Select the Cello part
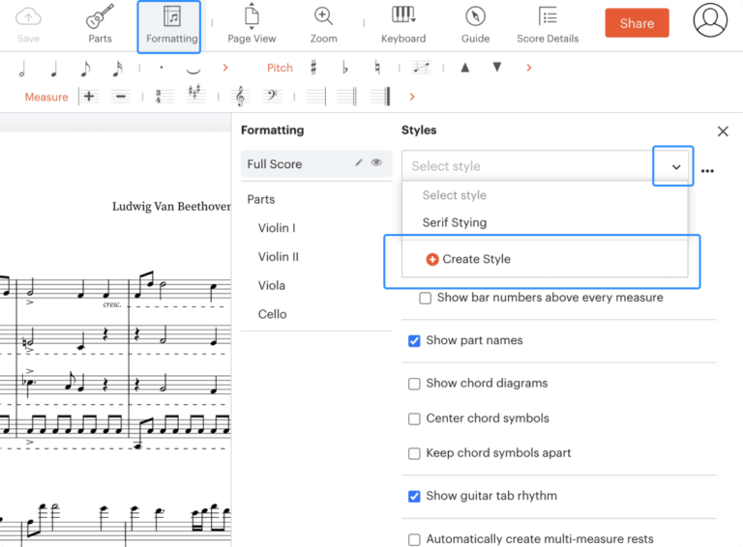This screenshot has height=547, width=743. [273, 314]
